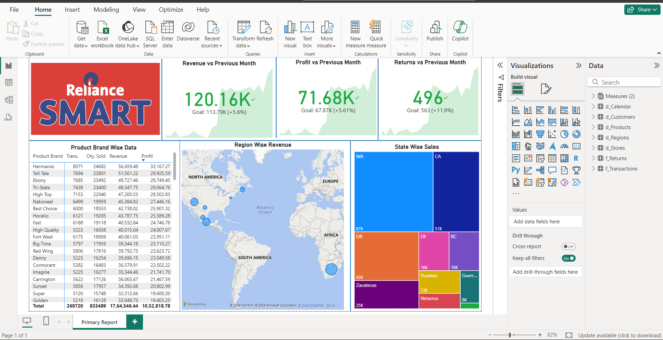This screenshot has width=663, height=340.
Task: Open the Format visual paintbrush tab
Action: click(546, 89)
